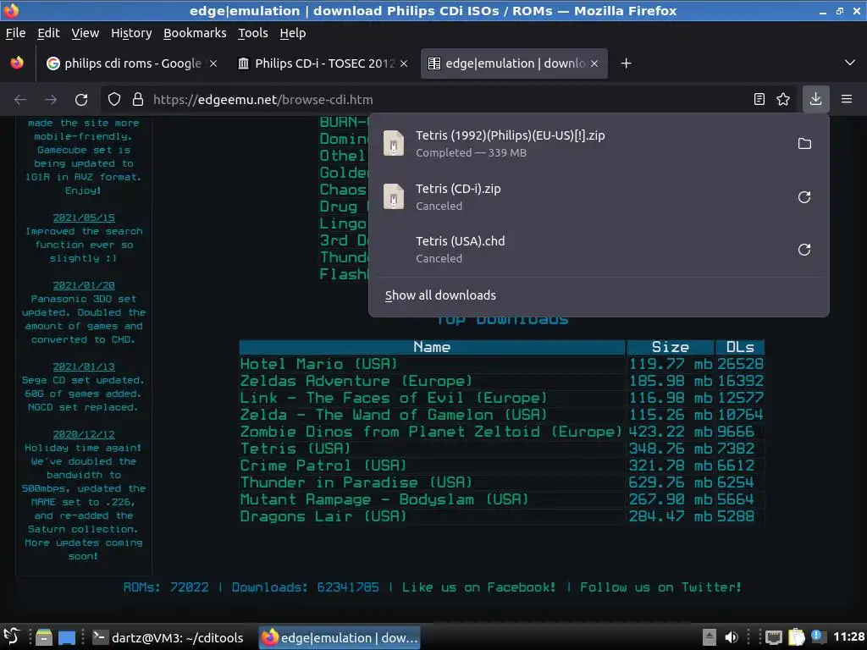This screenshot has width=867, height=650.
Task: Expand the list all tabs chevron
Action: (850, 63)
